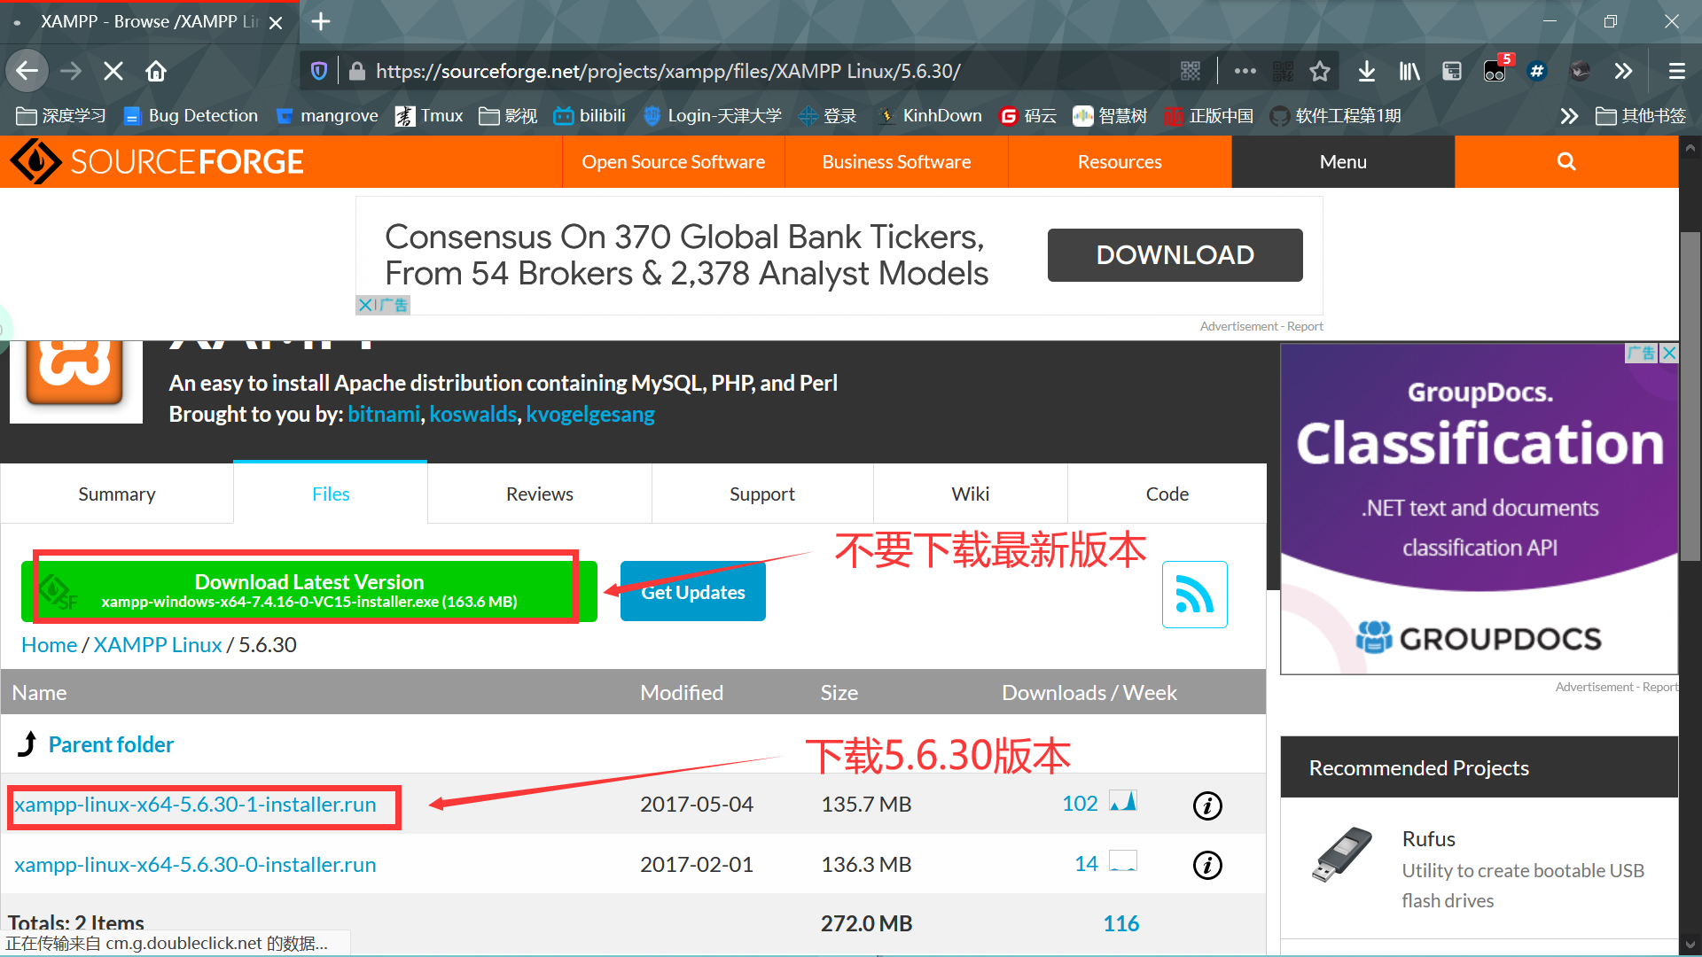Stop loading the page
This screenshot has height=957, width=1702.
tap(113, 71)
